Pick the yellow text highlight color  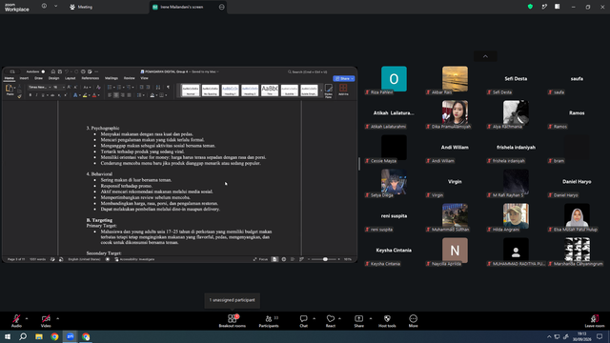coord(85,95)
